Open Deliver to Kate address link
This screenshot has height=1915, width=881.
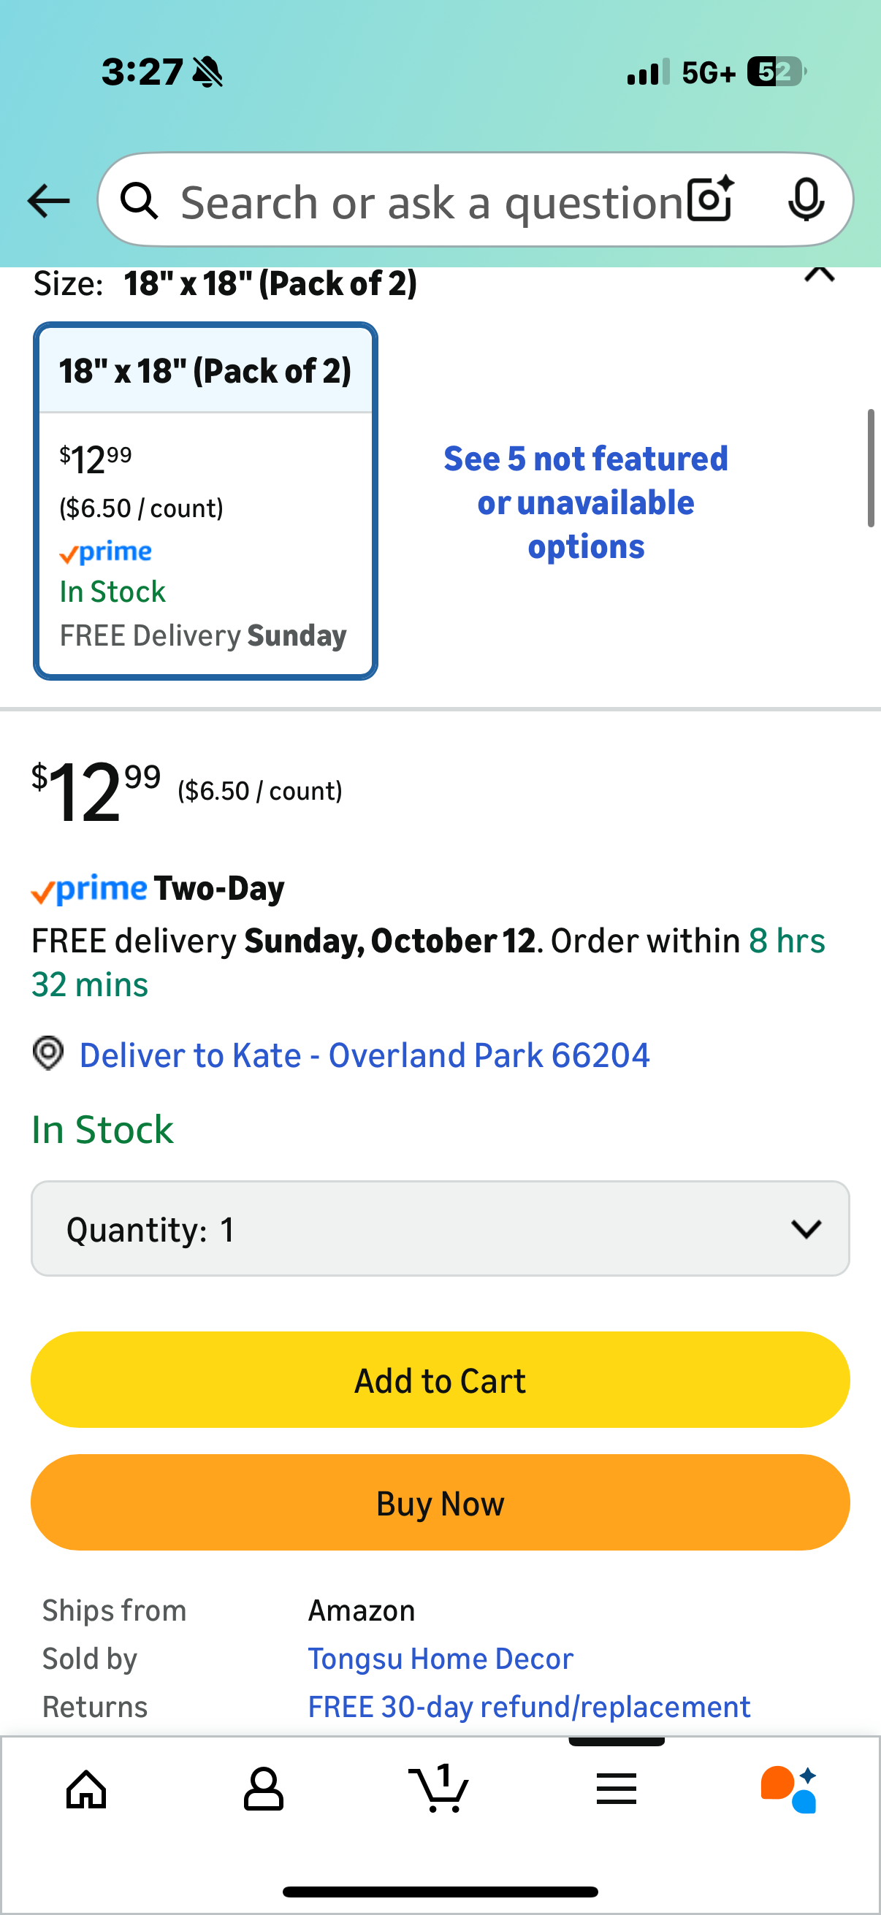pos(365,1055)
